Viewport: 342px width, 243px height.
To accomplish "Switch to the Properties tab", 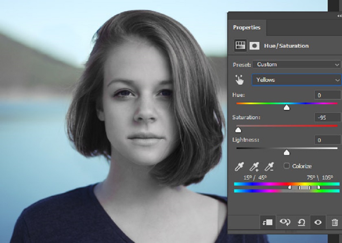I will coord(246,28).
